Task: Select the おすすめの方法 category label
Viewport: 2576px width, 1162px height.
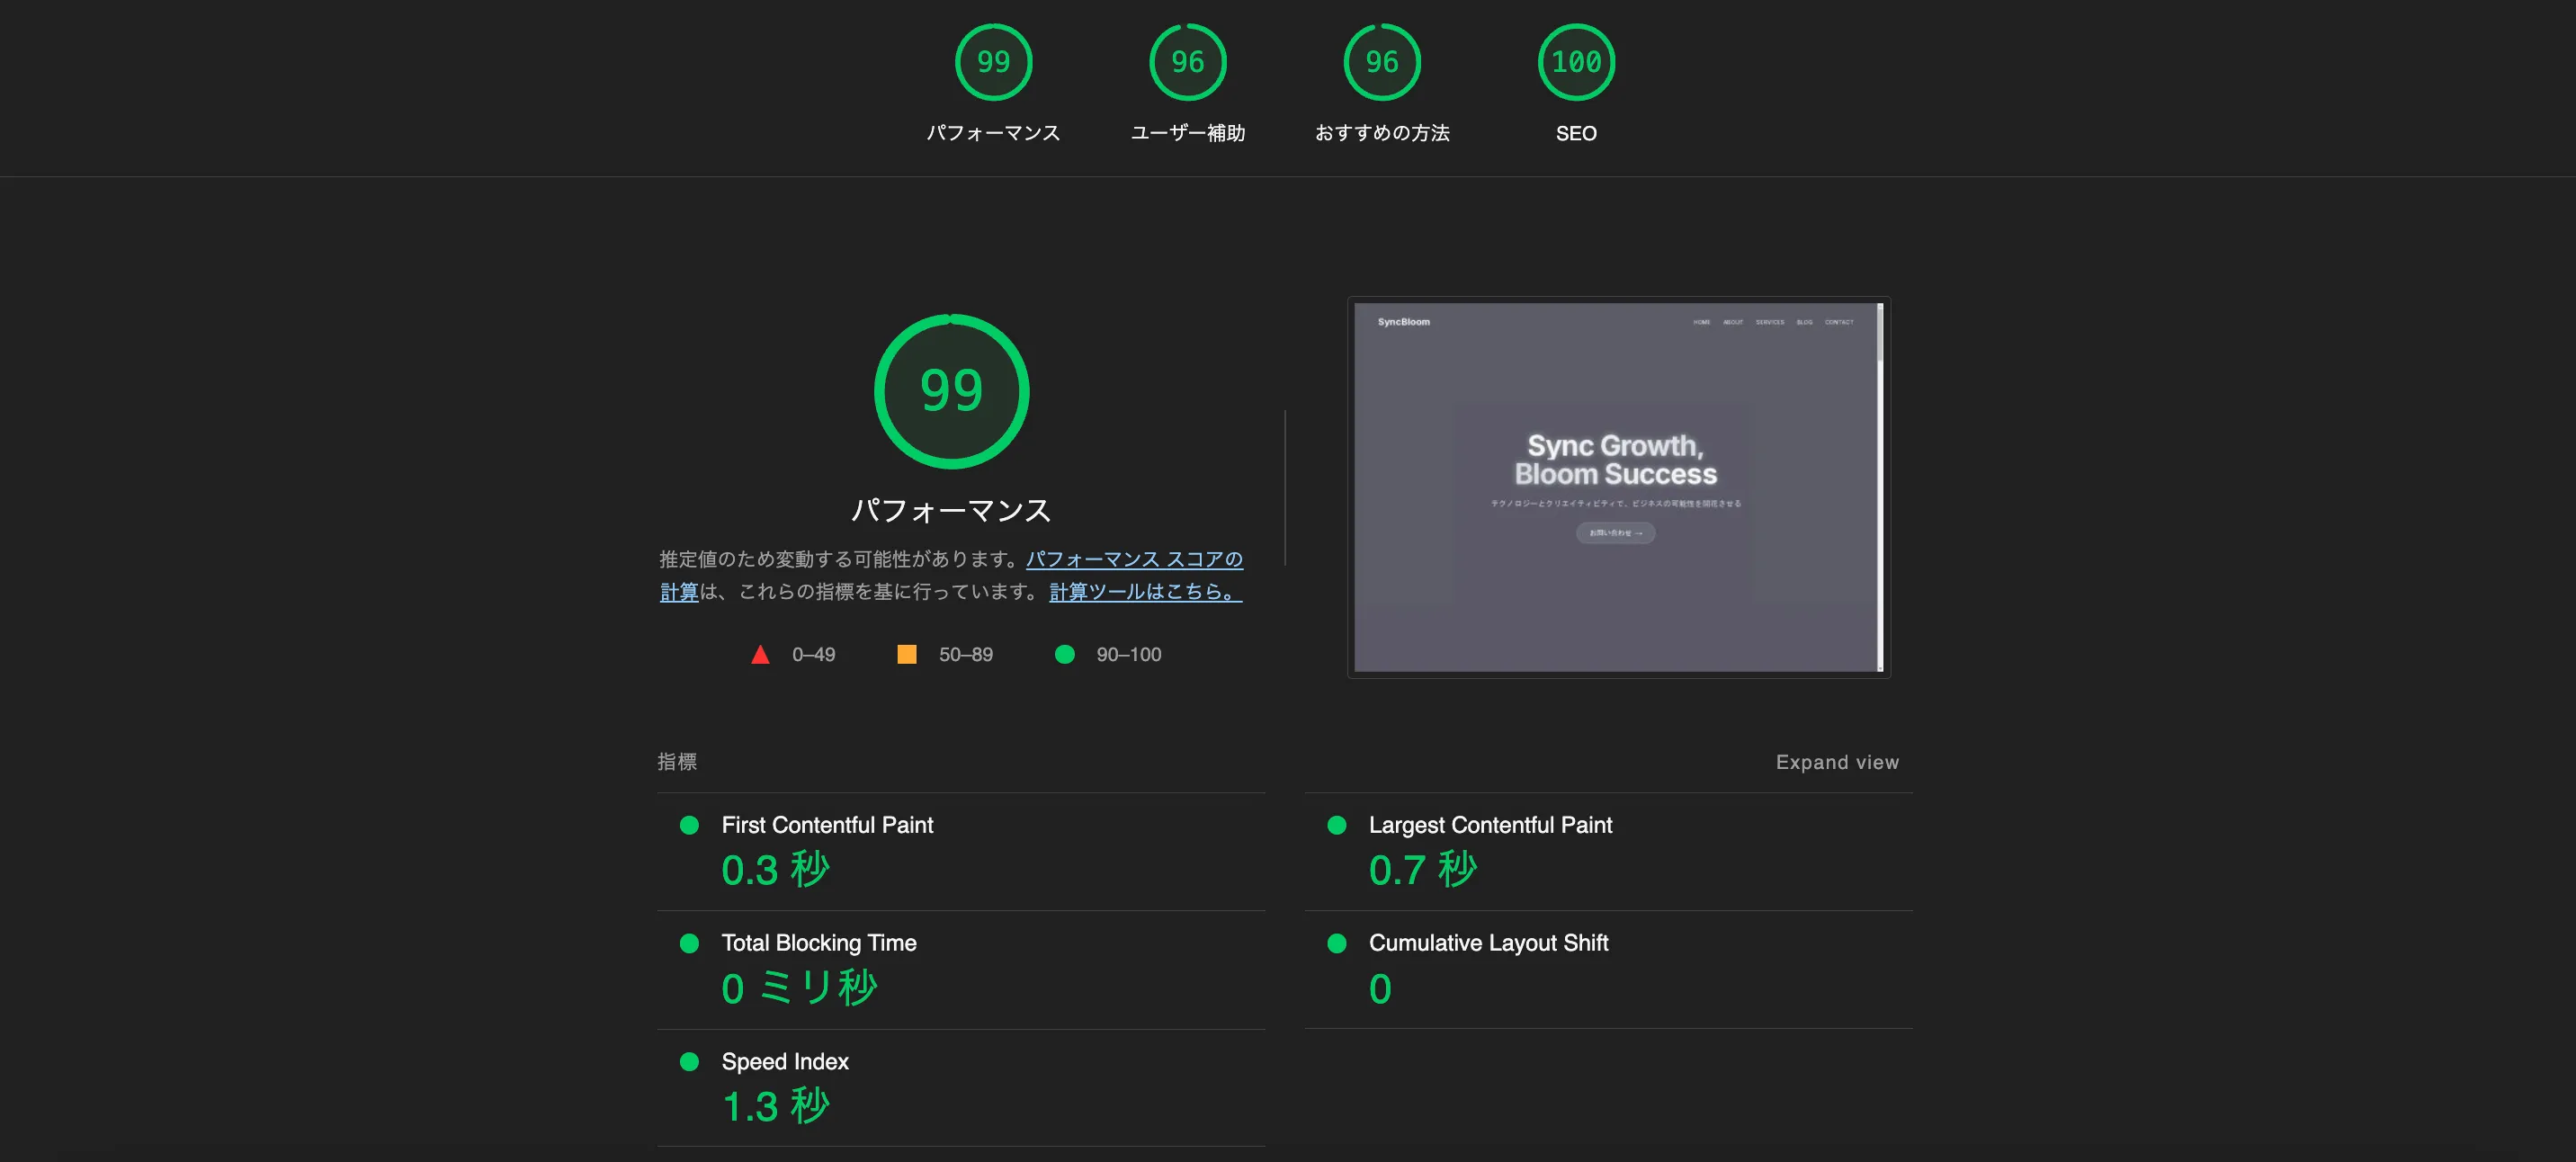Action: tap(1382, 133)
